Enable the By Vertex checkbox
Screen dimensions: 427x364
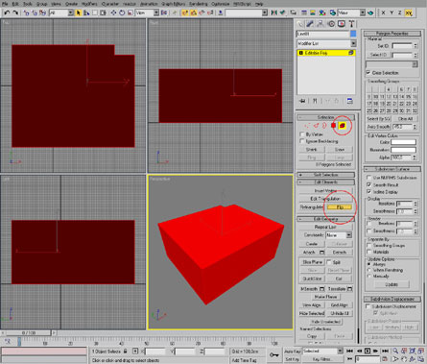(x=301, y=134)
